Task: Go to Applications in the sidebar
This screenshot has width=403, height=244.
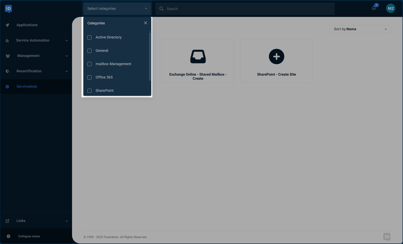Action: click(27, 25)
